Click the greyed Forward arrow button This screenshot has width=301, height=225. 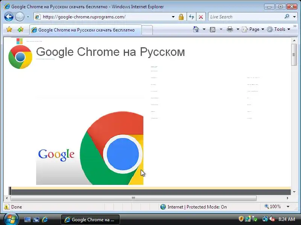pos(20,17)
